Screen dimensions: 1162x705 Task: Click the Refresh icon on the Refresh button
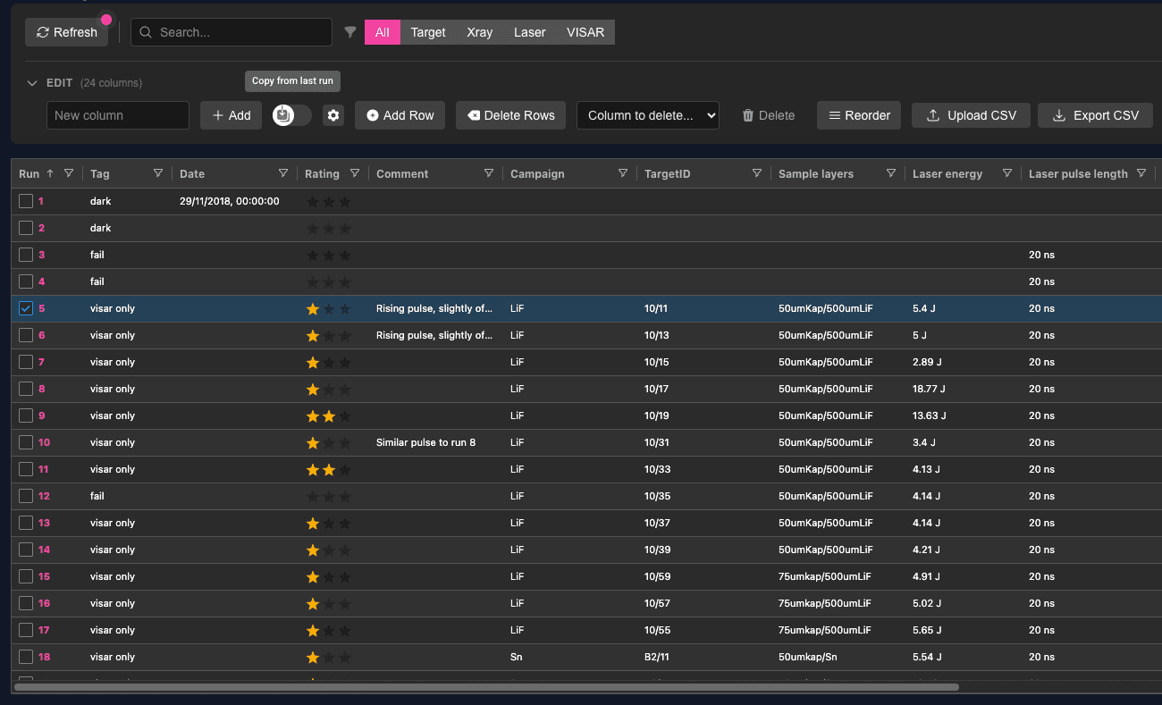(42, 31)
